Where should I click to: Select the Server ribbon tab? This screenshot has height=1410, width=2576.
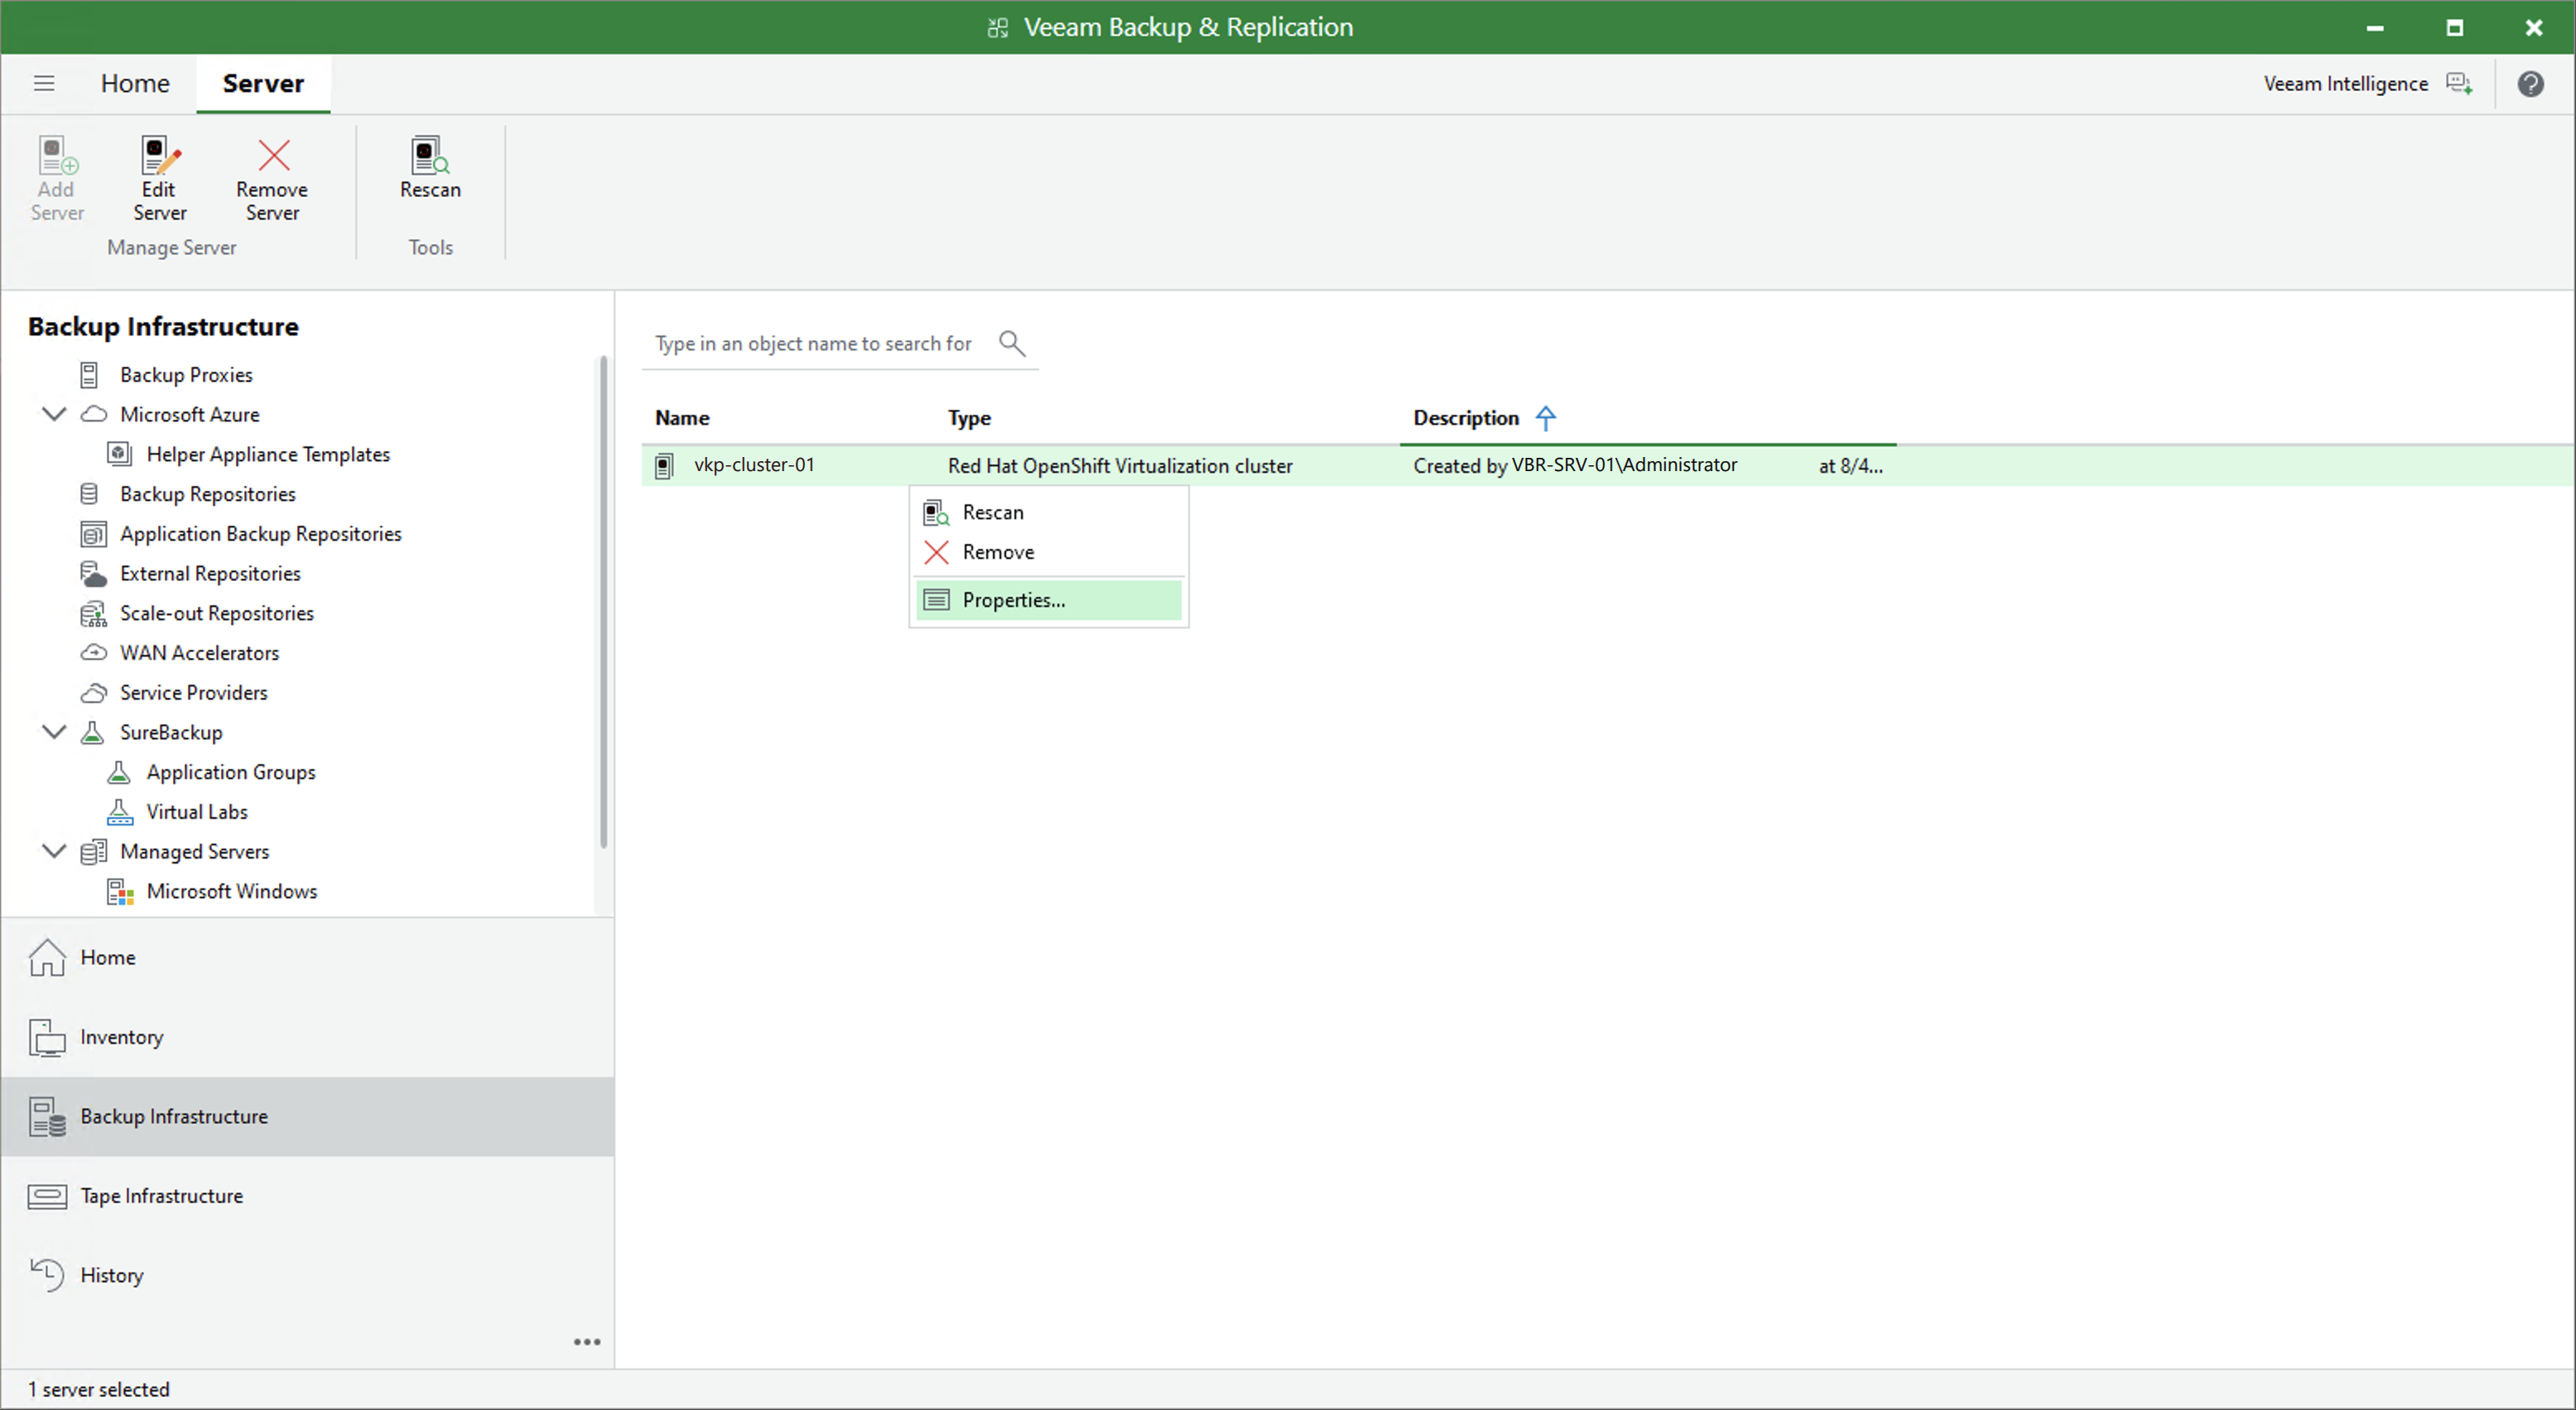pyautogui.click(x=263, y=83)
